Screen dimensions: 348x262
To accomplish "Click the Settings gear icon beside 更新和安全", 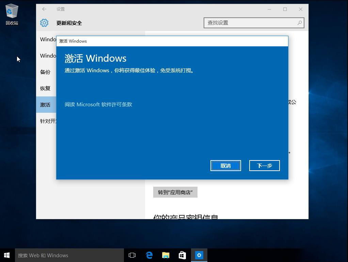I will click(x=44, y=23).
